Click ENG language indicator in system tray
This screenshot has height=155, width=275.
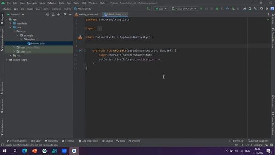coord(247,151)
